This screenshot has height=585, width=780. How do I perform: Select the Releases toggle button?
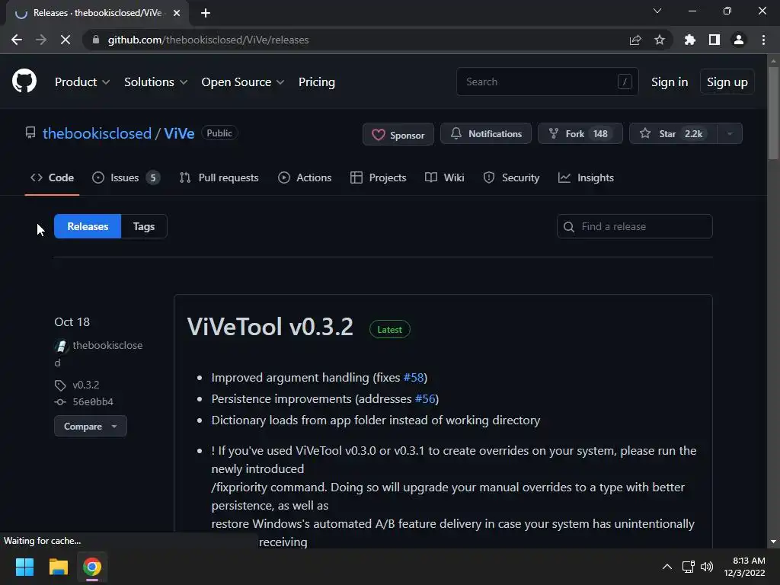click(88, 226)
